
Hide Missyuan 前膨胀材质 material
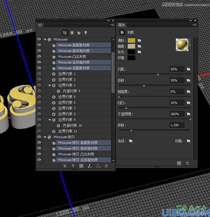point(39,45)
